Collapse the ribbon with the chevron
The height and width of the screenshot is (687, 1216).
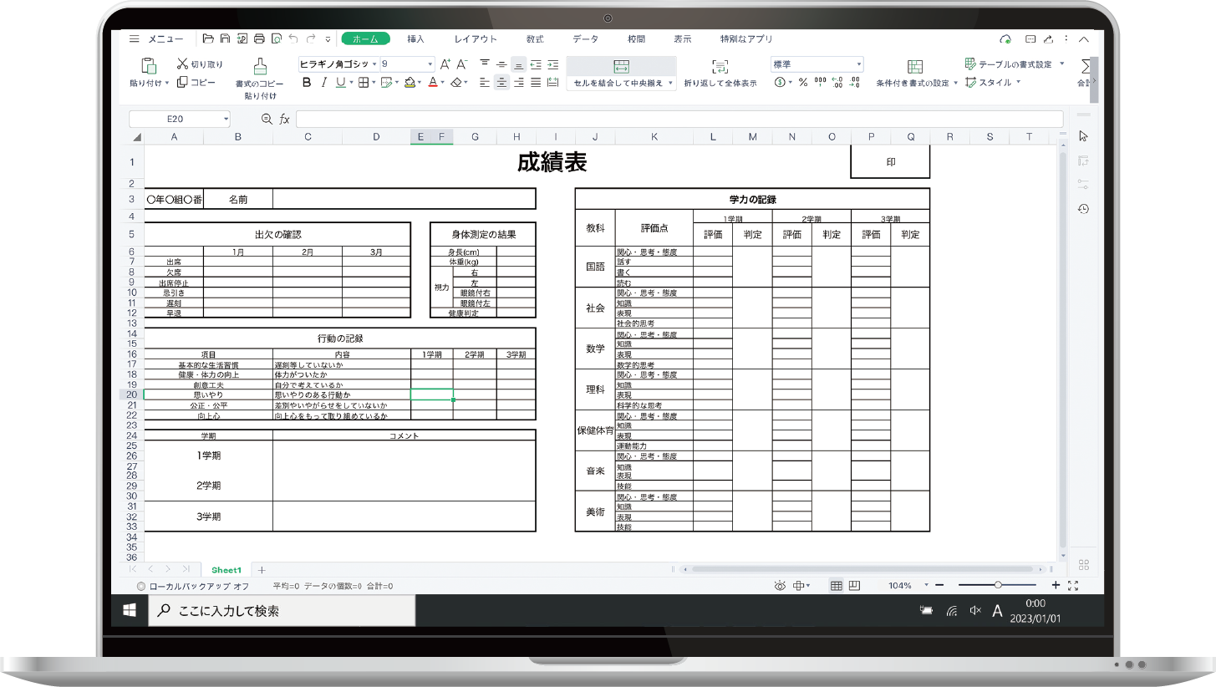pos(1084,39)
